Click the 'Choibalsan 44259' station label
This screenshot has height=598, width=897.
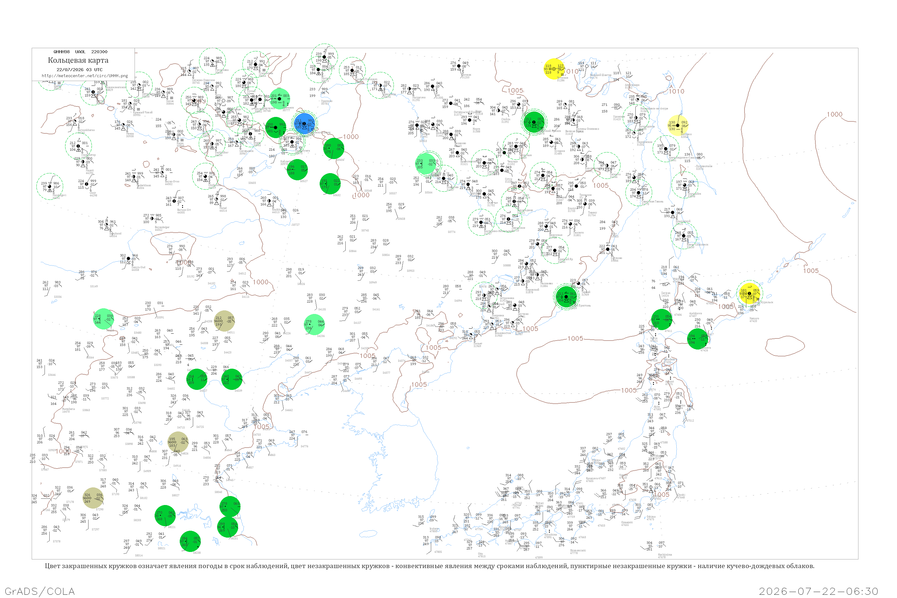click(x=214, y=187)
